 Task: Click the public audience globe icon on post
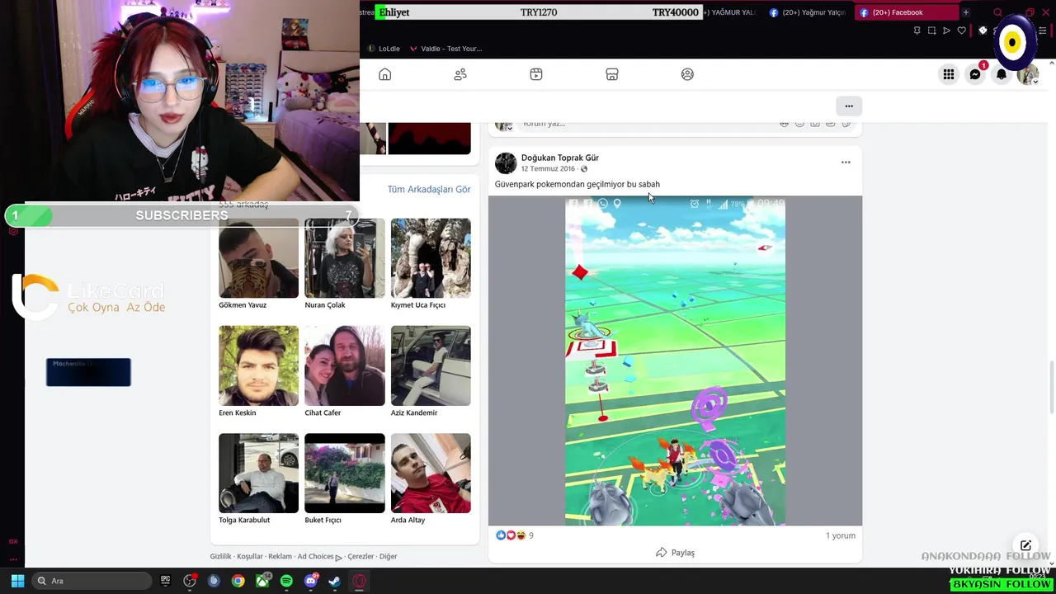(584, 169)
